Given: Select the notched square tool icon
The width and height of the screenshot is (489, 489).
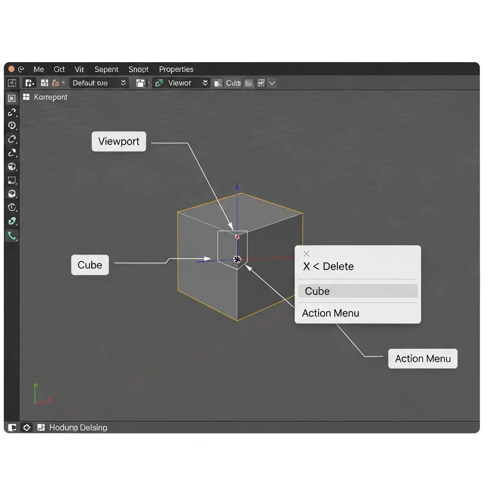Looking at the screenshot, I should [x=12, y=180].
